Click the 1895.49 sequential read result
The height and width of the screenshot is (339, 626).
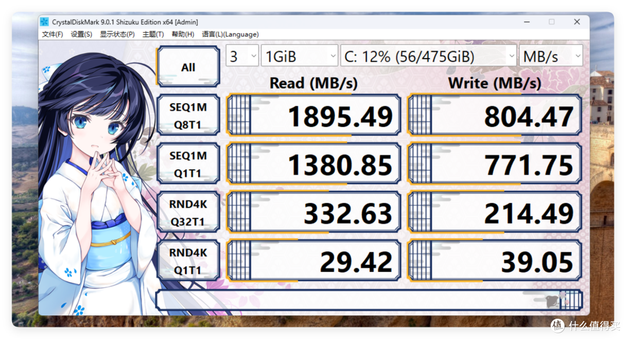coord(314,115)
